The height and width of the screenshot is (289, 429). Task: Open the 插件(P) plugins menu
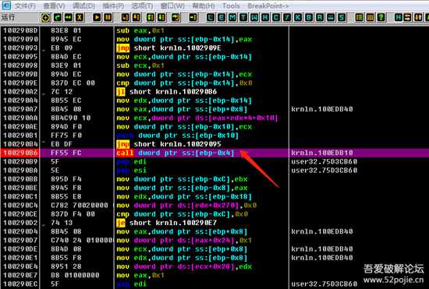click(113, 5)
